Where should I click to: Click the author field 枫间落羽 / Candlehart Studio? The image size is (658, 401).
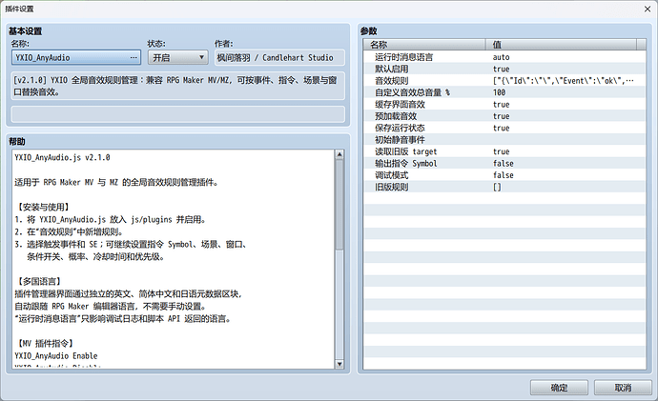[x=280, y=57]
